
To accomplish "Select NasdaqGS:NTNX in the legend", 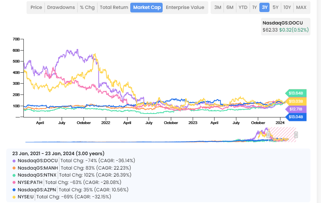I will pos(37,175).
